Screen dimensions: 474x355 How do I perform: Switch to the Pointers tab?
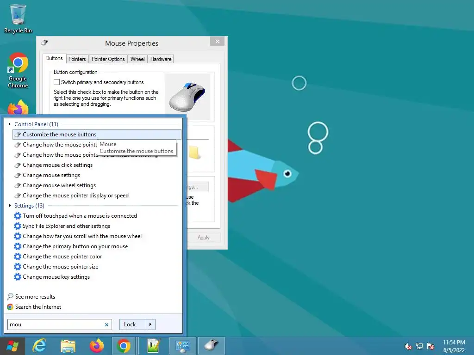[x=77, y=59]
